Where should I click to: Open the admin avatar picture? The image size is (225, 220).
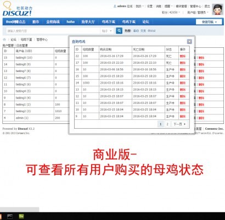click(217, 9)
